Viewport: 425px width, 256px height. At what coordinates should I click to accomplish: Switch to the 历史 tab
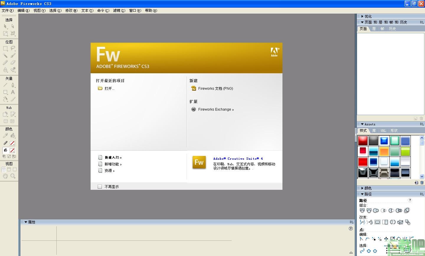click(392, 29)
